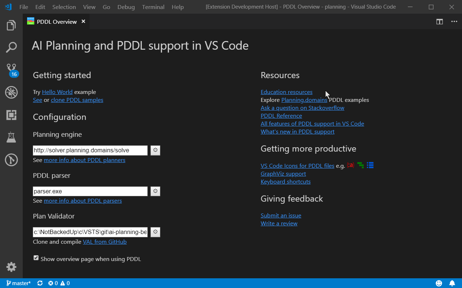
Task: Click the Planning engine gear button
Action: (155, 150)
